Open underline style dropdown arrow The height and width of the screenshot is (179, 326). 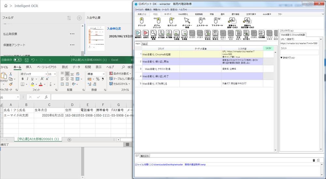(x=37, y=79)
